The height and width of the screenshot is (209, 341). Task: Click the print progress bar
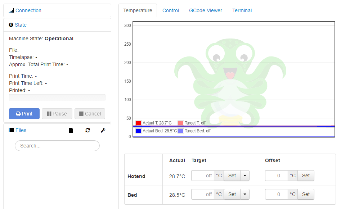(x=57, y=97)
